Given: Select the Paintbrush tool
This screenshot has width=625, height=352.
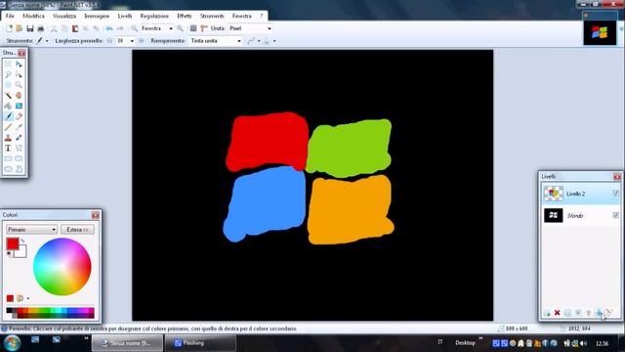Looking at the screenshot, I should point(8,116).
